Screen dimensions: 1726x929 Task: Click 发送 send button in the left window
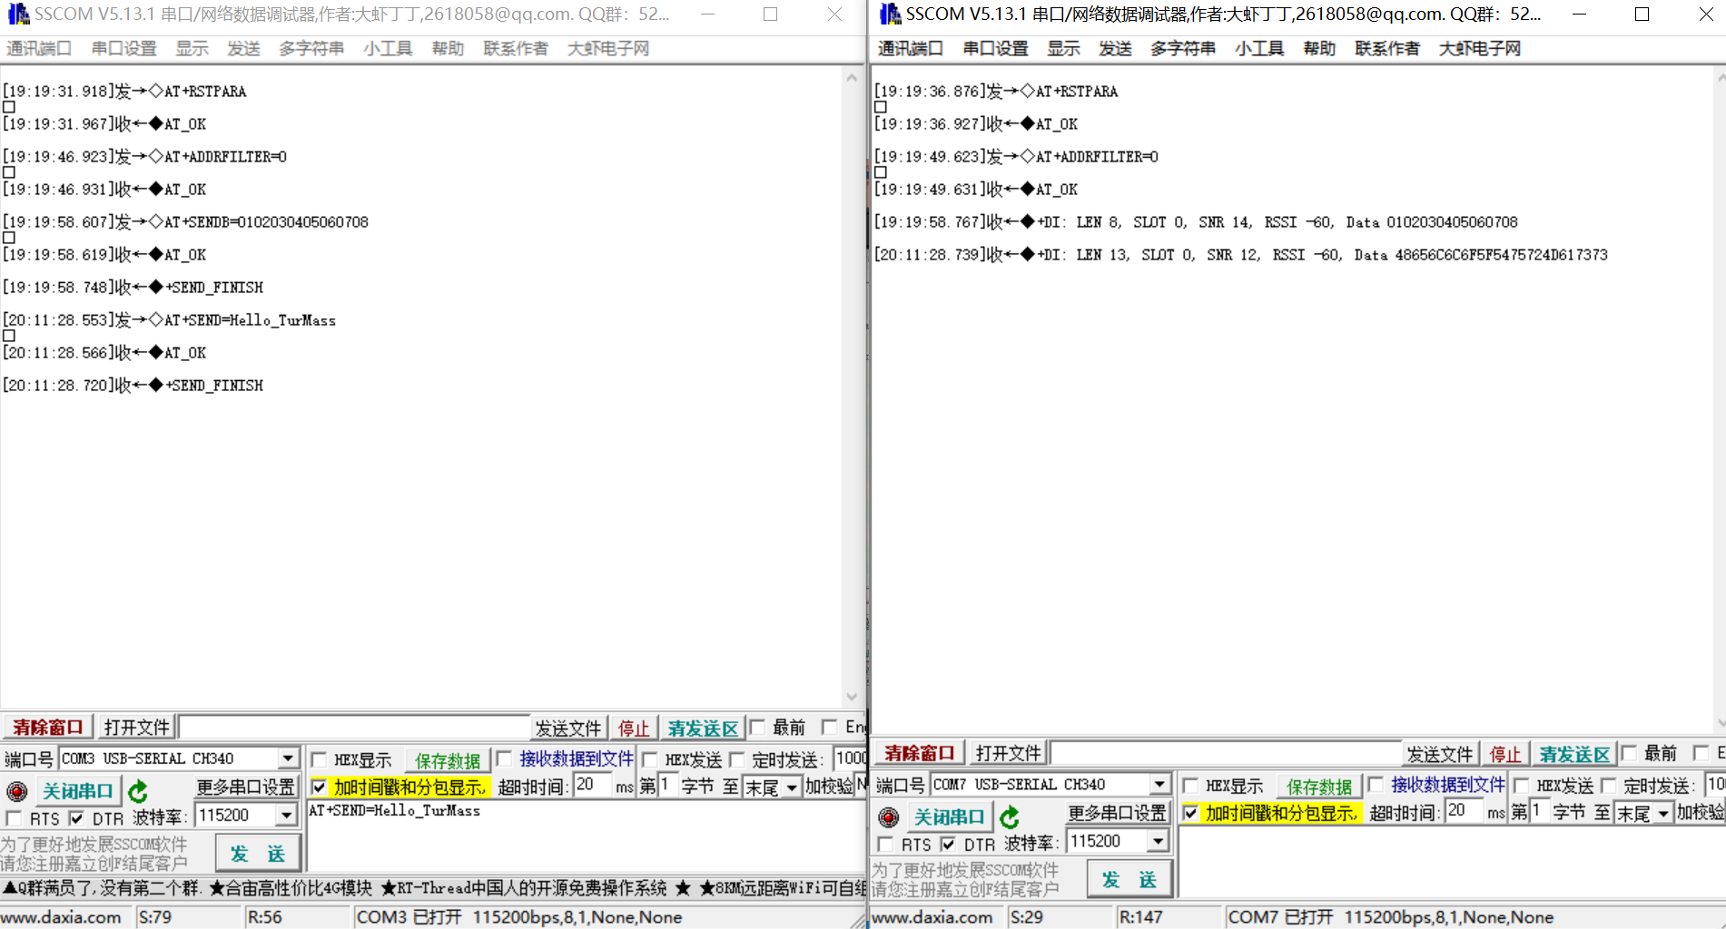pos(258,854)
